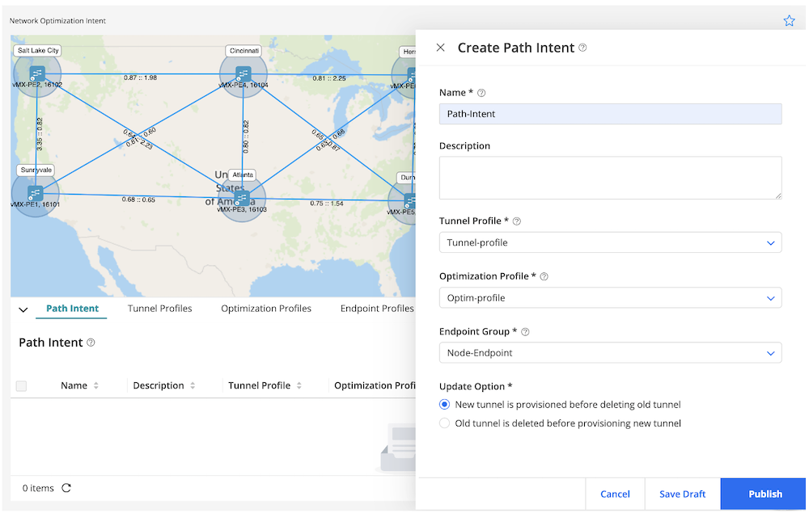Toggle the select-all checkbox in table header
This screenshot has height=513, width=809.
point(21,385)
